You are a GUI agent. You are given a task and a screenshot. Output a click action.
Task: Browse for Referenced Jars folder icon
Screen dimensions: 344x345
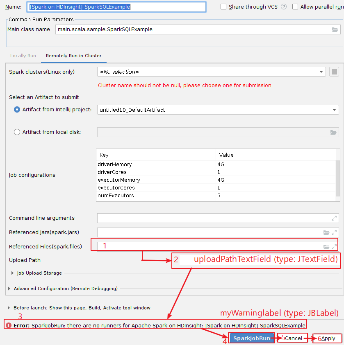pyautogui.click(x=326, y=232)
